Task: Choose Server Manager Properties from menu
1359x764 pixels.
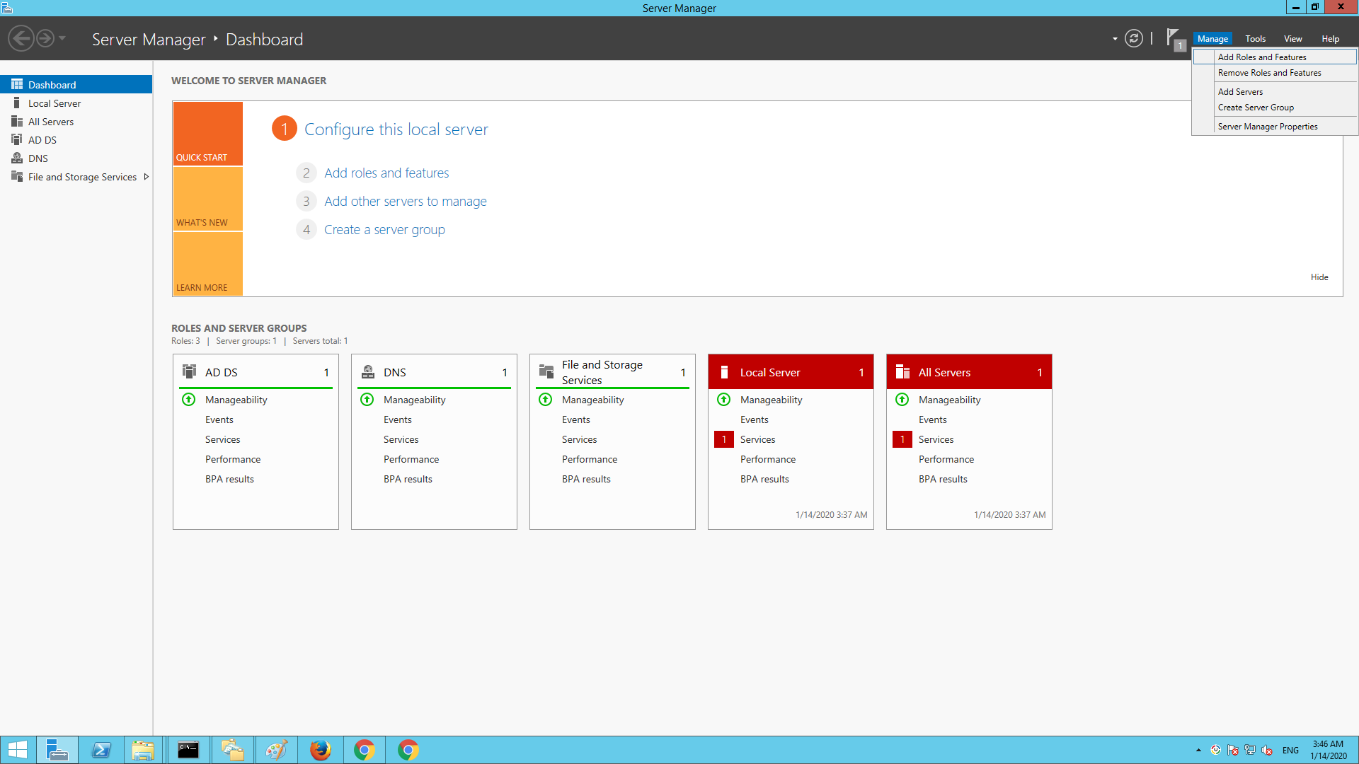Action: [x=1267, y=127]
